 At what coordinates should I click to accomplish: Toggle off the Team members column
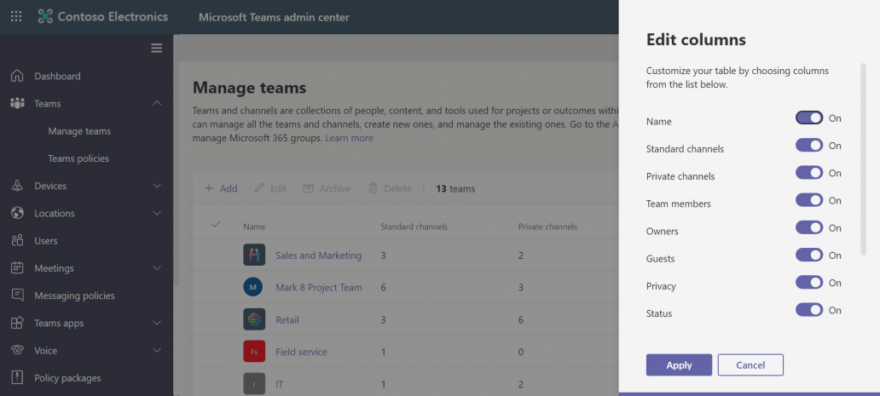point(809,200)
